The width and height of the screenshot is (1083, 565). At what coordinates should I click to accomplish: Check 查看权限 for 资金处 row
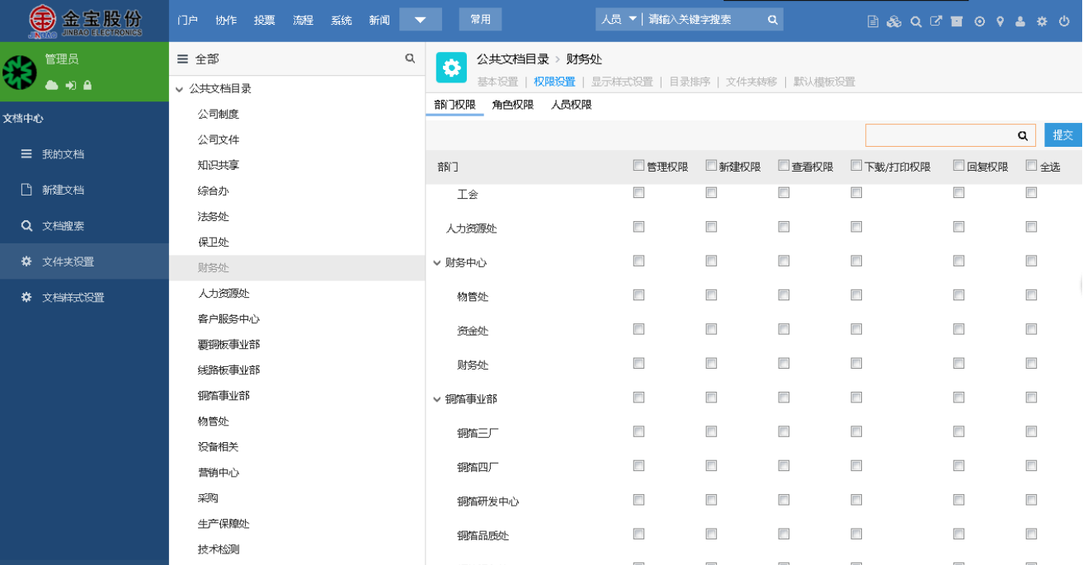tap(784, 329)
